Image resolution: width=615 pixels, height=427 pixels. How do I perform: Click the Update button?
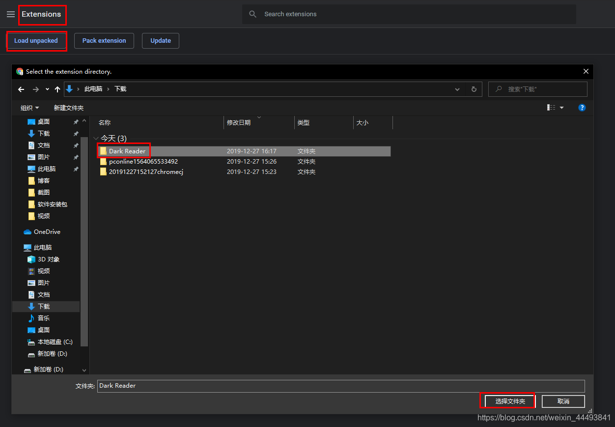[161, 41]
